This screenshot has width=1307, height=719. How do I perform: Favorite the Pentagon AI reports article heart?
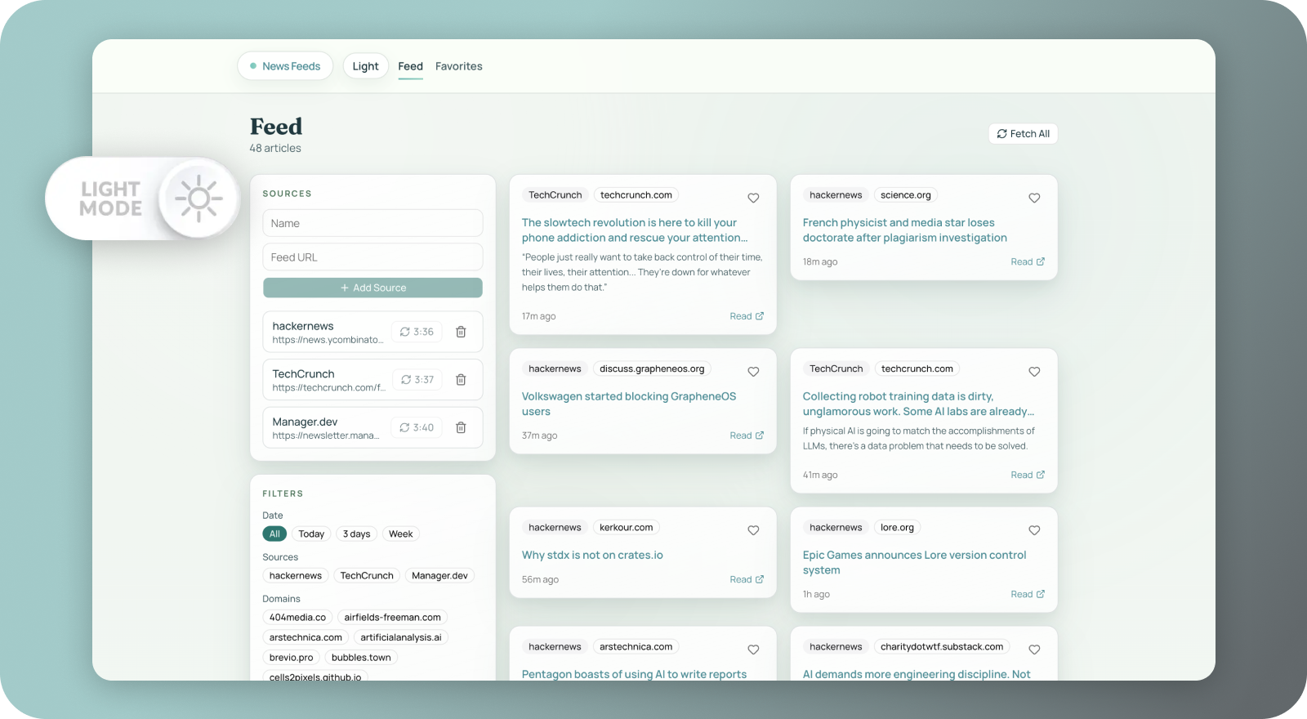click(x=753, y=650)
